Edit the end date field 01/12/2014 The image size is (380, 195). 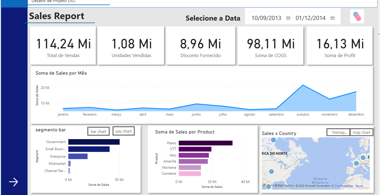[x=311, y=18]
